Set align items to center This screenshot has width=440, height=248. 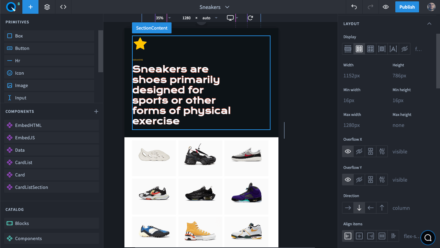point(359,236)
